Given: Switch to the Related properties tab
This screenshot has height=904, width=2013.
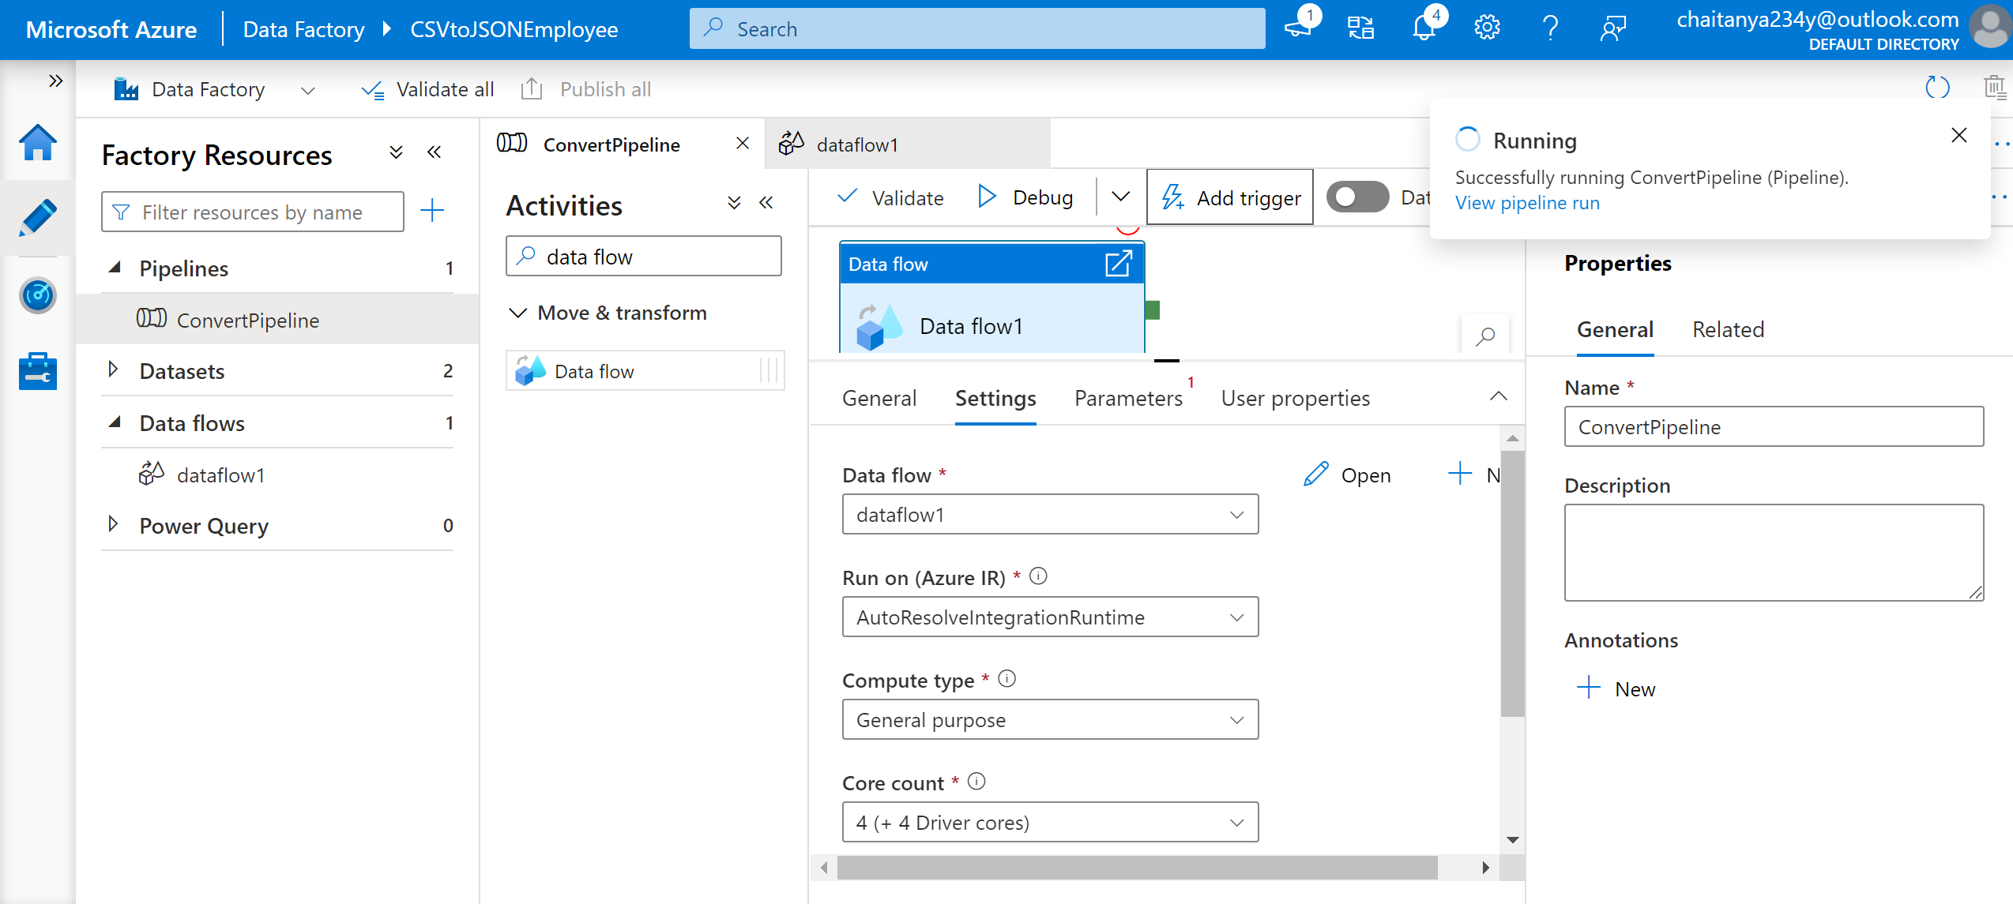Looking at the screenshot, I should click(x=1728, y=329).
